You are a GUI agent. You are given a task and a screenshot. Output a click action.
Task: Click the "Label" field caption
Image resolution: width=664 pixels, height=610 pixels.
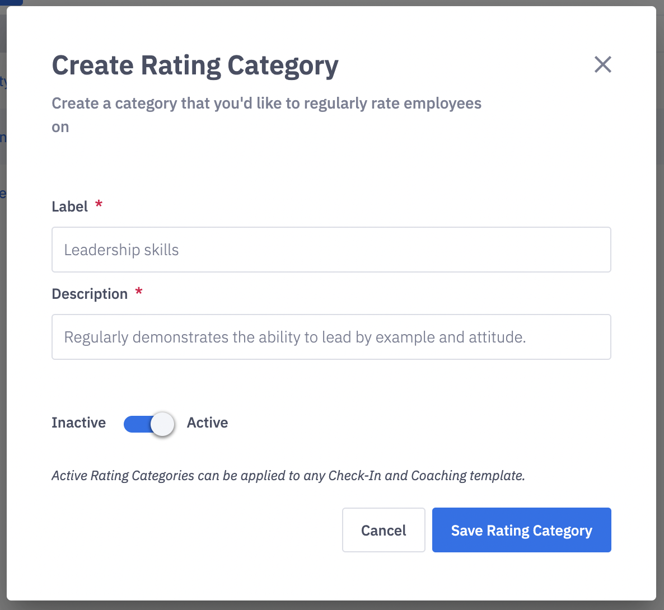pos(69,207)
